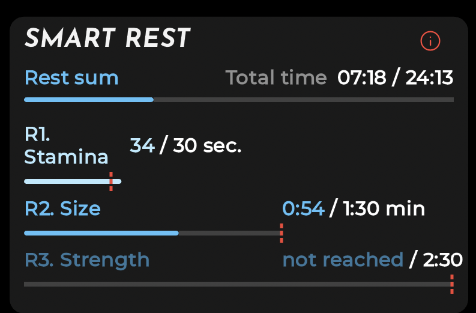Click the not reached status text
The height and width of the screenshot is (313, 476).
point(343,260)
